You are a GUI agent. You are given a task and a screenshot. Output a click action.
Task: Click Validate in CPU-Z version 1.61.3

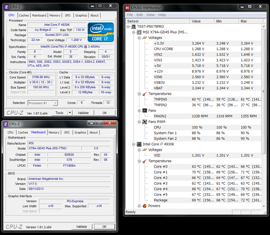[x=81, y=226]
